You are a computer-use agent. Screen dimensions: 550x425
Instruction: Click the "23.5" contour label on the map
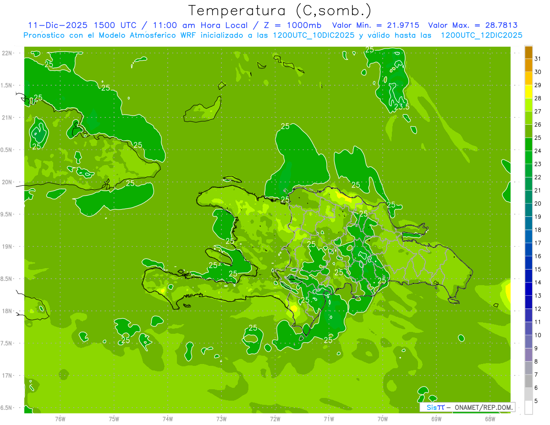tap(401, 107)
